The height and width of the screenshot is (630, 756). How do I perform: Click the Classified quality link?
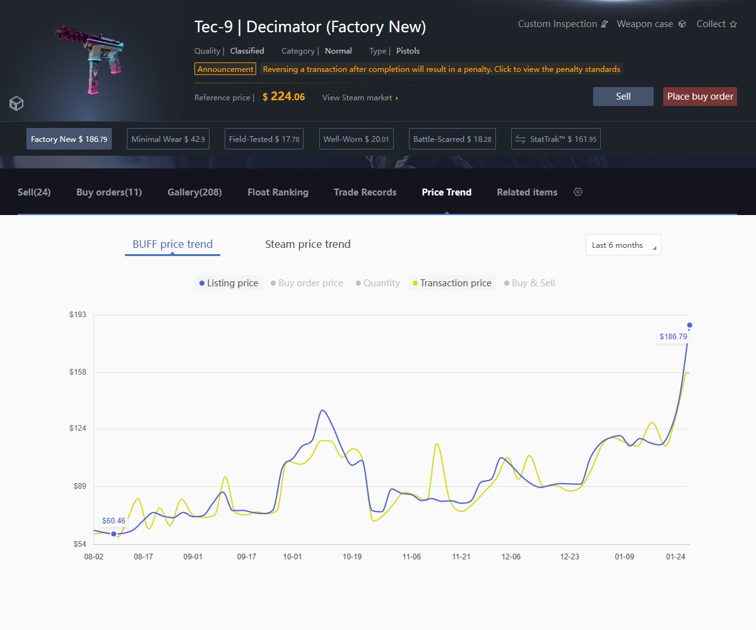(247, 51)
